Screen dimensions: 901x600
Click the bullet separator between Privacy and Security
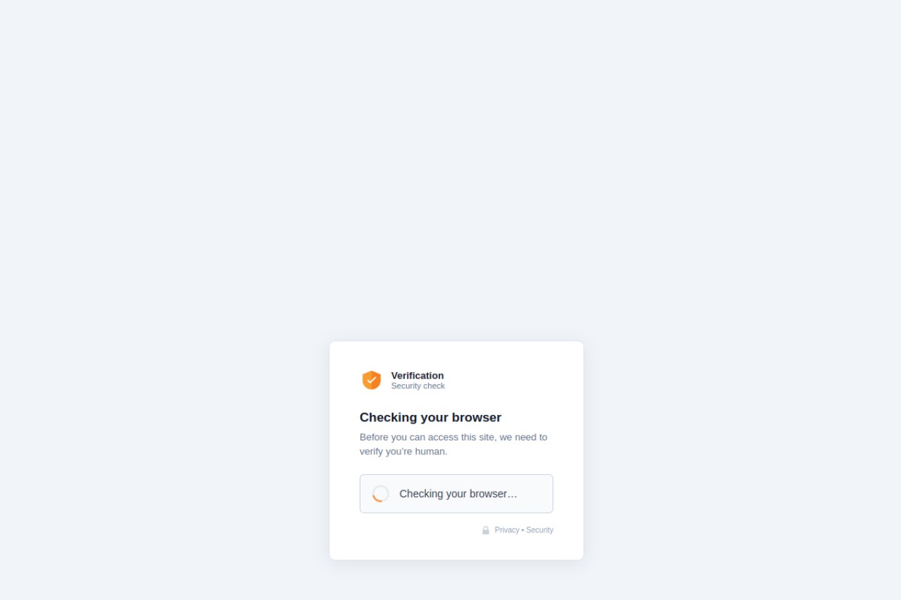[523, 530]
